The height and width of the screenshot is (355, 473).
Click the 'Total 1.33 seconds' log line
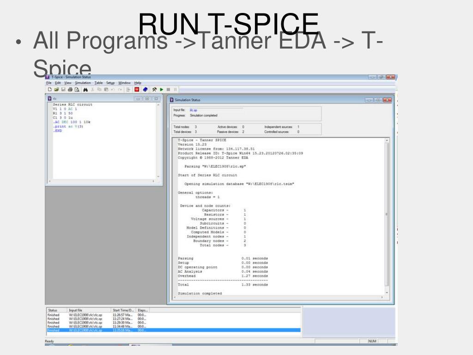tap(223, 285)
